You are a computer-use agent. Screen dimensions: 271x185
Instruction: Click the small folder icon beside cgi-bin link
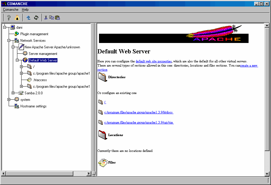pyautogui.click(x=101, y=122)
